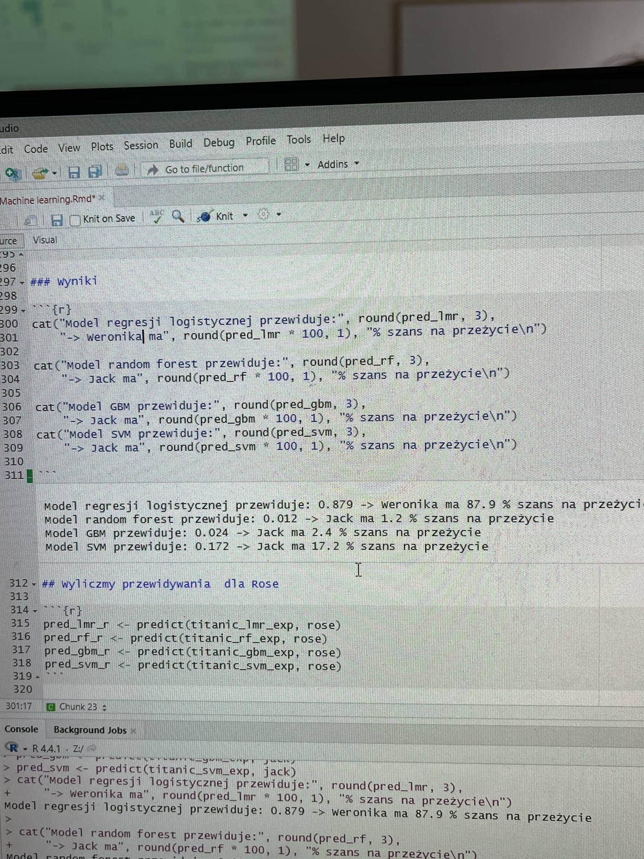Switch to the Console tab
Viewport: 644px width, 859px height.
[21, 729]
